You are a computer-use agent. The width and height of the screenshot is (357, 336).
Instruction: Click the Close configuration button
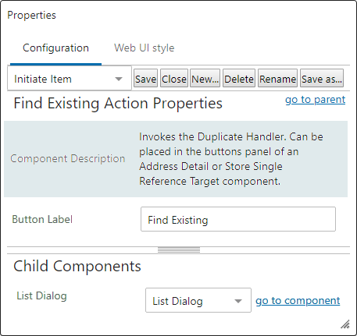174,78
